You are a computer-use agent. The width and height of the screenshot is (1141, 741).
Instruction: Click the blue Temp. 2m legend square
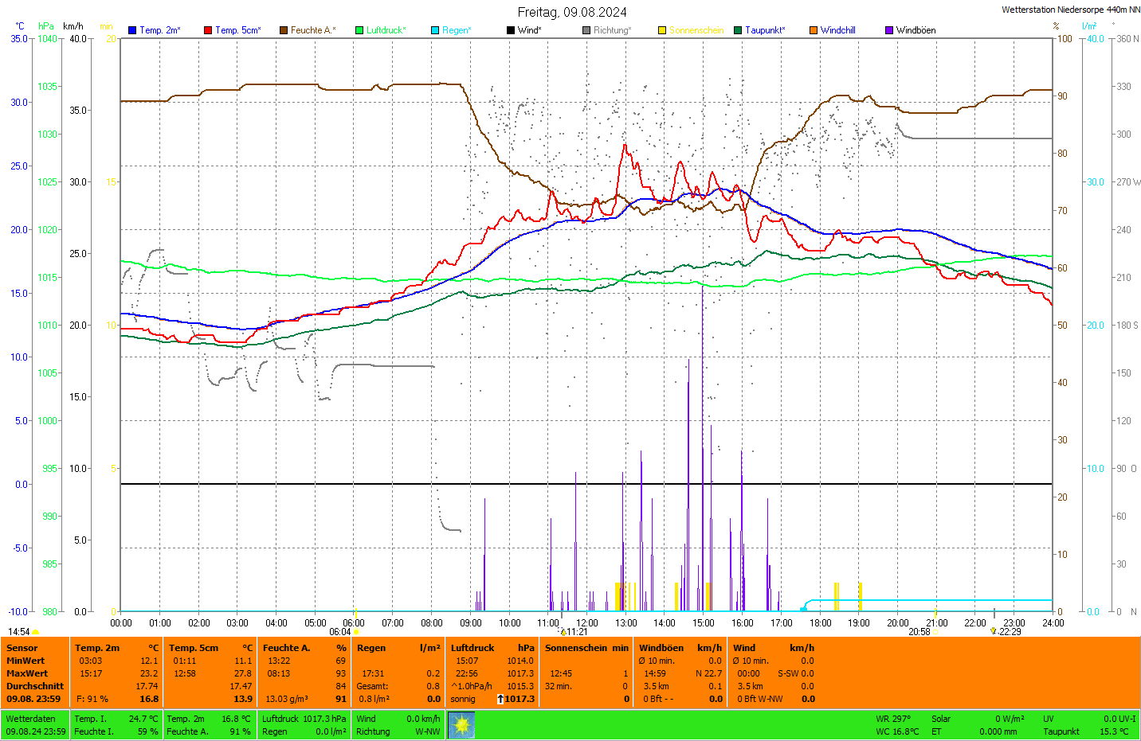point(132,30)
